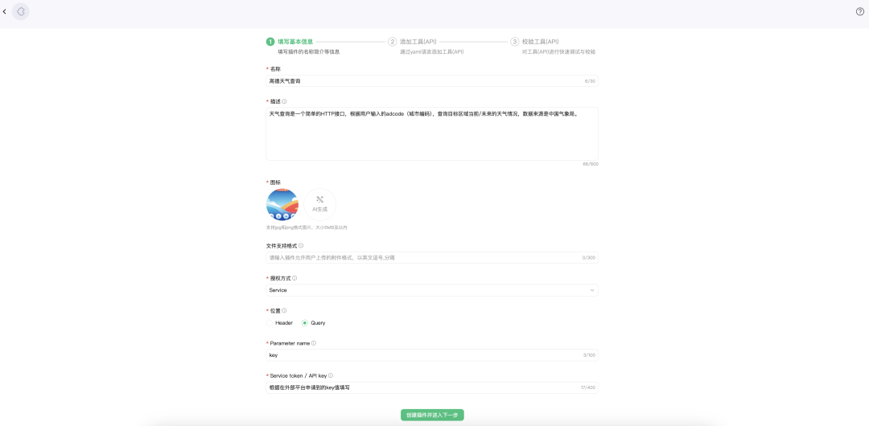
Task: Click the back arrow in top-left corner
Action: 5,11
